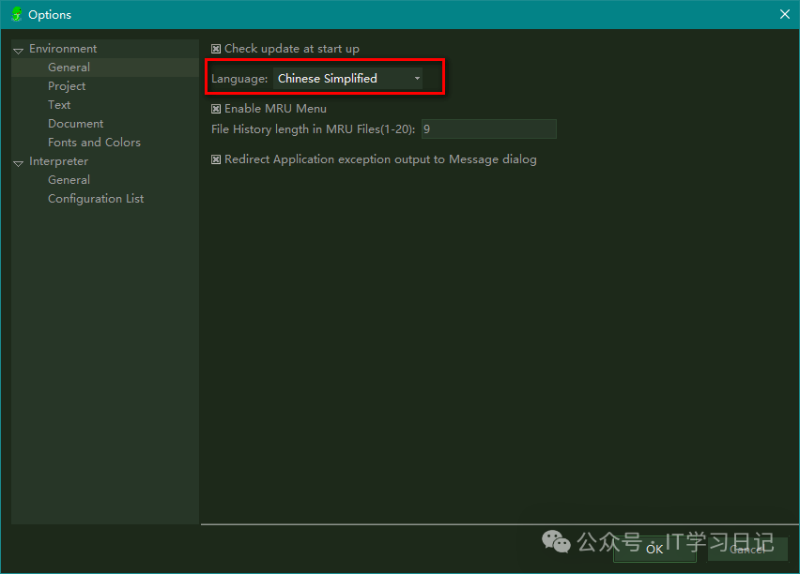Select the Interpreter category label
The height and width of the screenshot is (574, 800).
pyautogui.click(x=58, y=161)
